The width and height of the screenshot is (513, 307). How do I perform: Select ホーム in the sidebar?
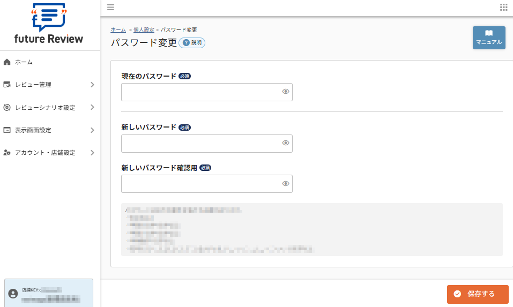point(24,62)
